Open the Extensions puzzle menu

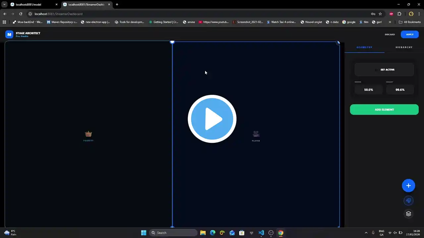pyautogui.click(x=399, y=14)
